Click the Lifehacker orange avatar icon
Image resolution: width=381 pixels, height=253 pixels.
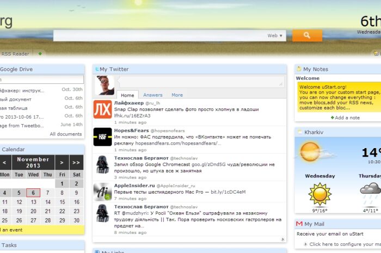tap(102, 109)
